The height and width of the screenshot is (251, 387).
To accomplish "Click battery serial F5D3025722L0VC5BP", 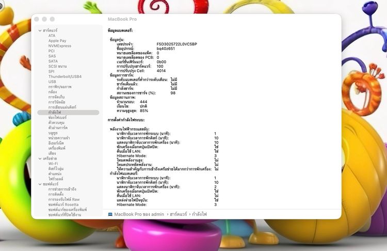I will [x=176, y=44].
